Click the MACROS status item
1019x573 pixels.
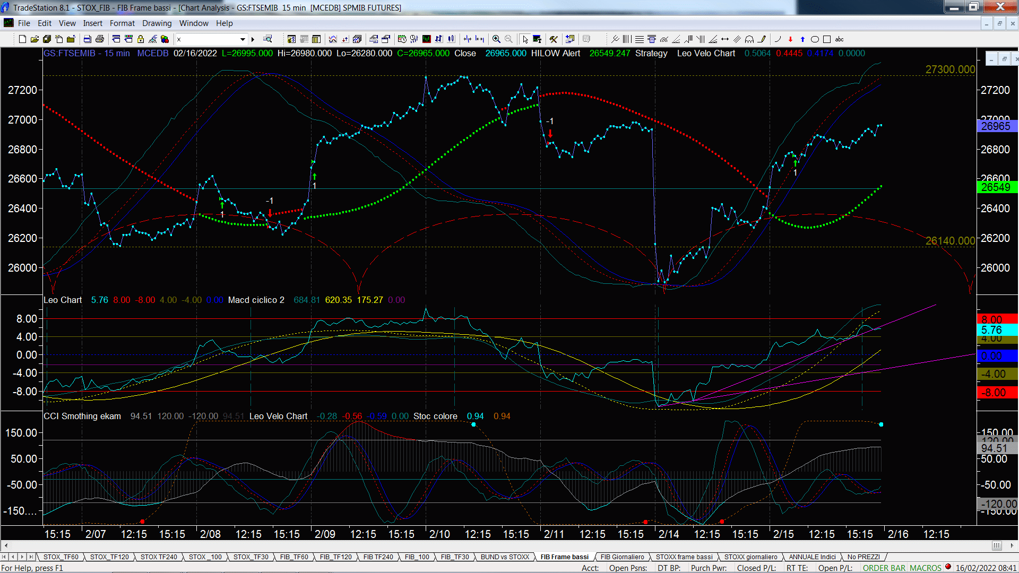pyautogui.click(x=925, y=568)
